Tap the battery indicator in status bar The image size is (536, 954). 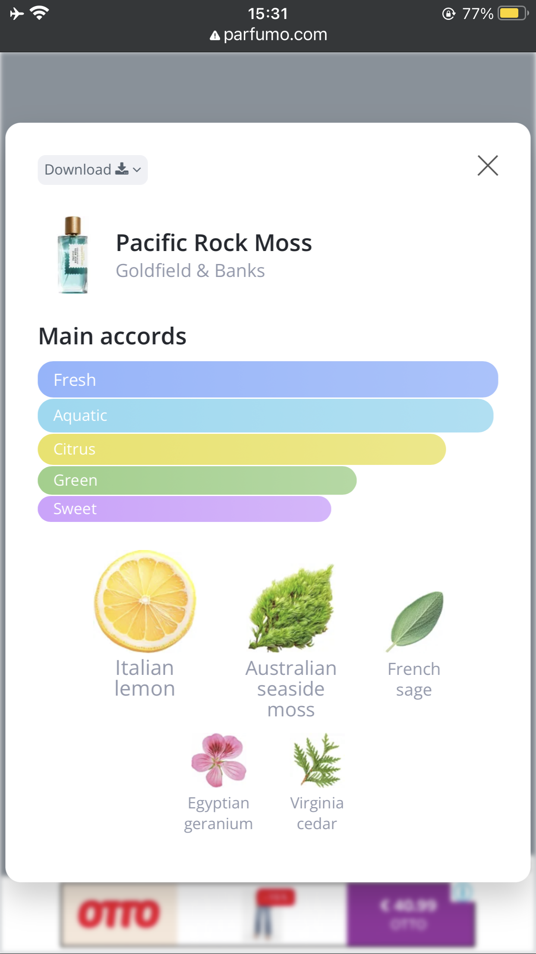(513, 13)
